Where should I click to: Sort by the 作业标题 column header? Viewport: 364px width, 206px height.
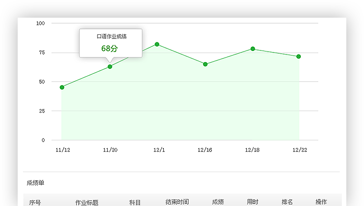(87, 202)
